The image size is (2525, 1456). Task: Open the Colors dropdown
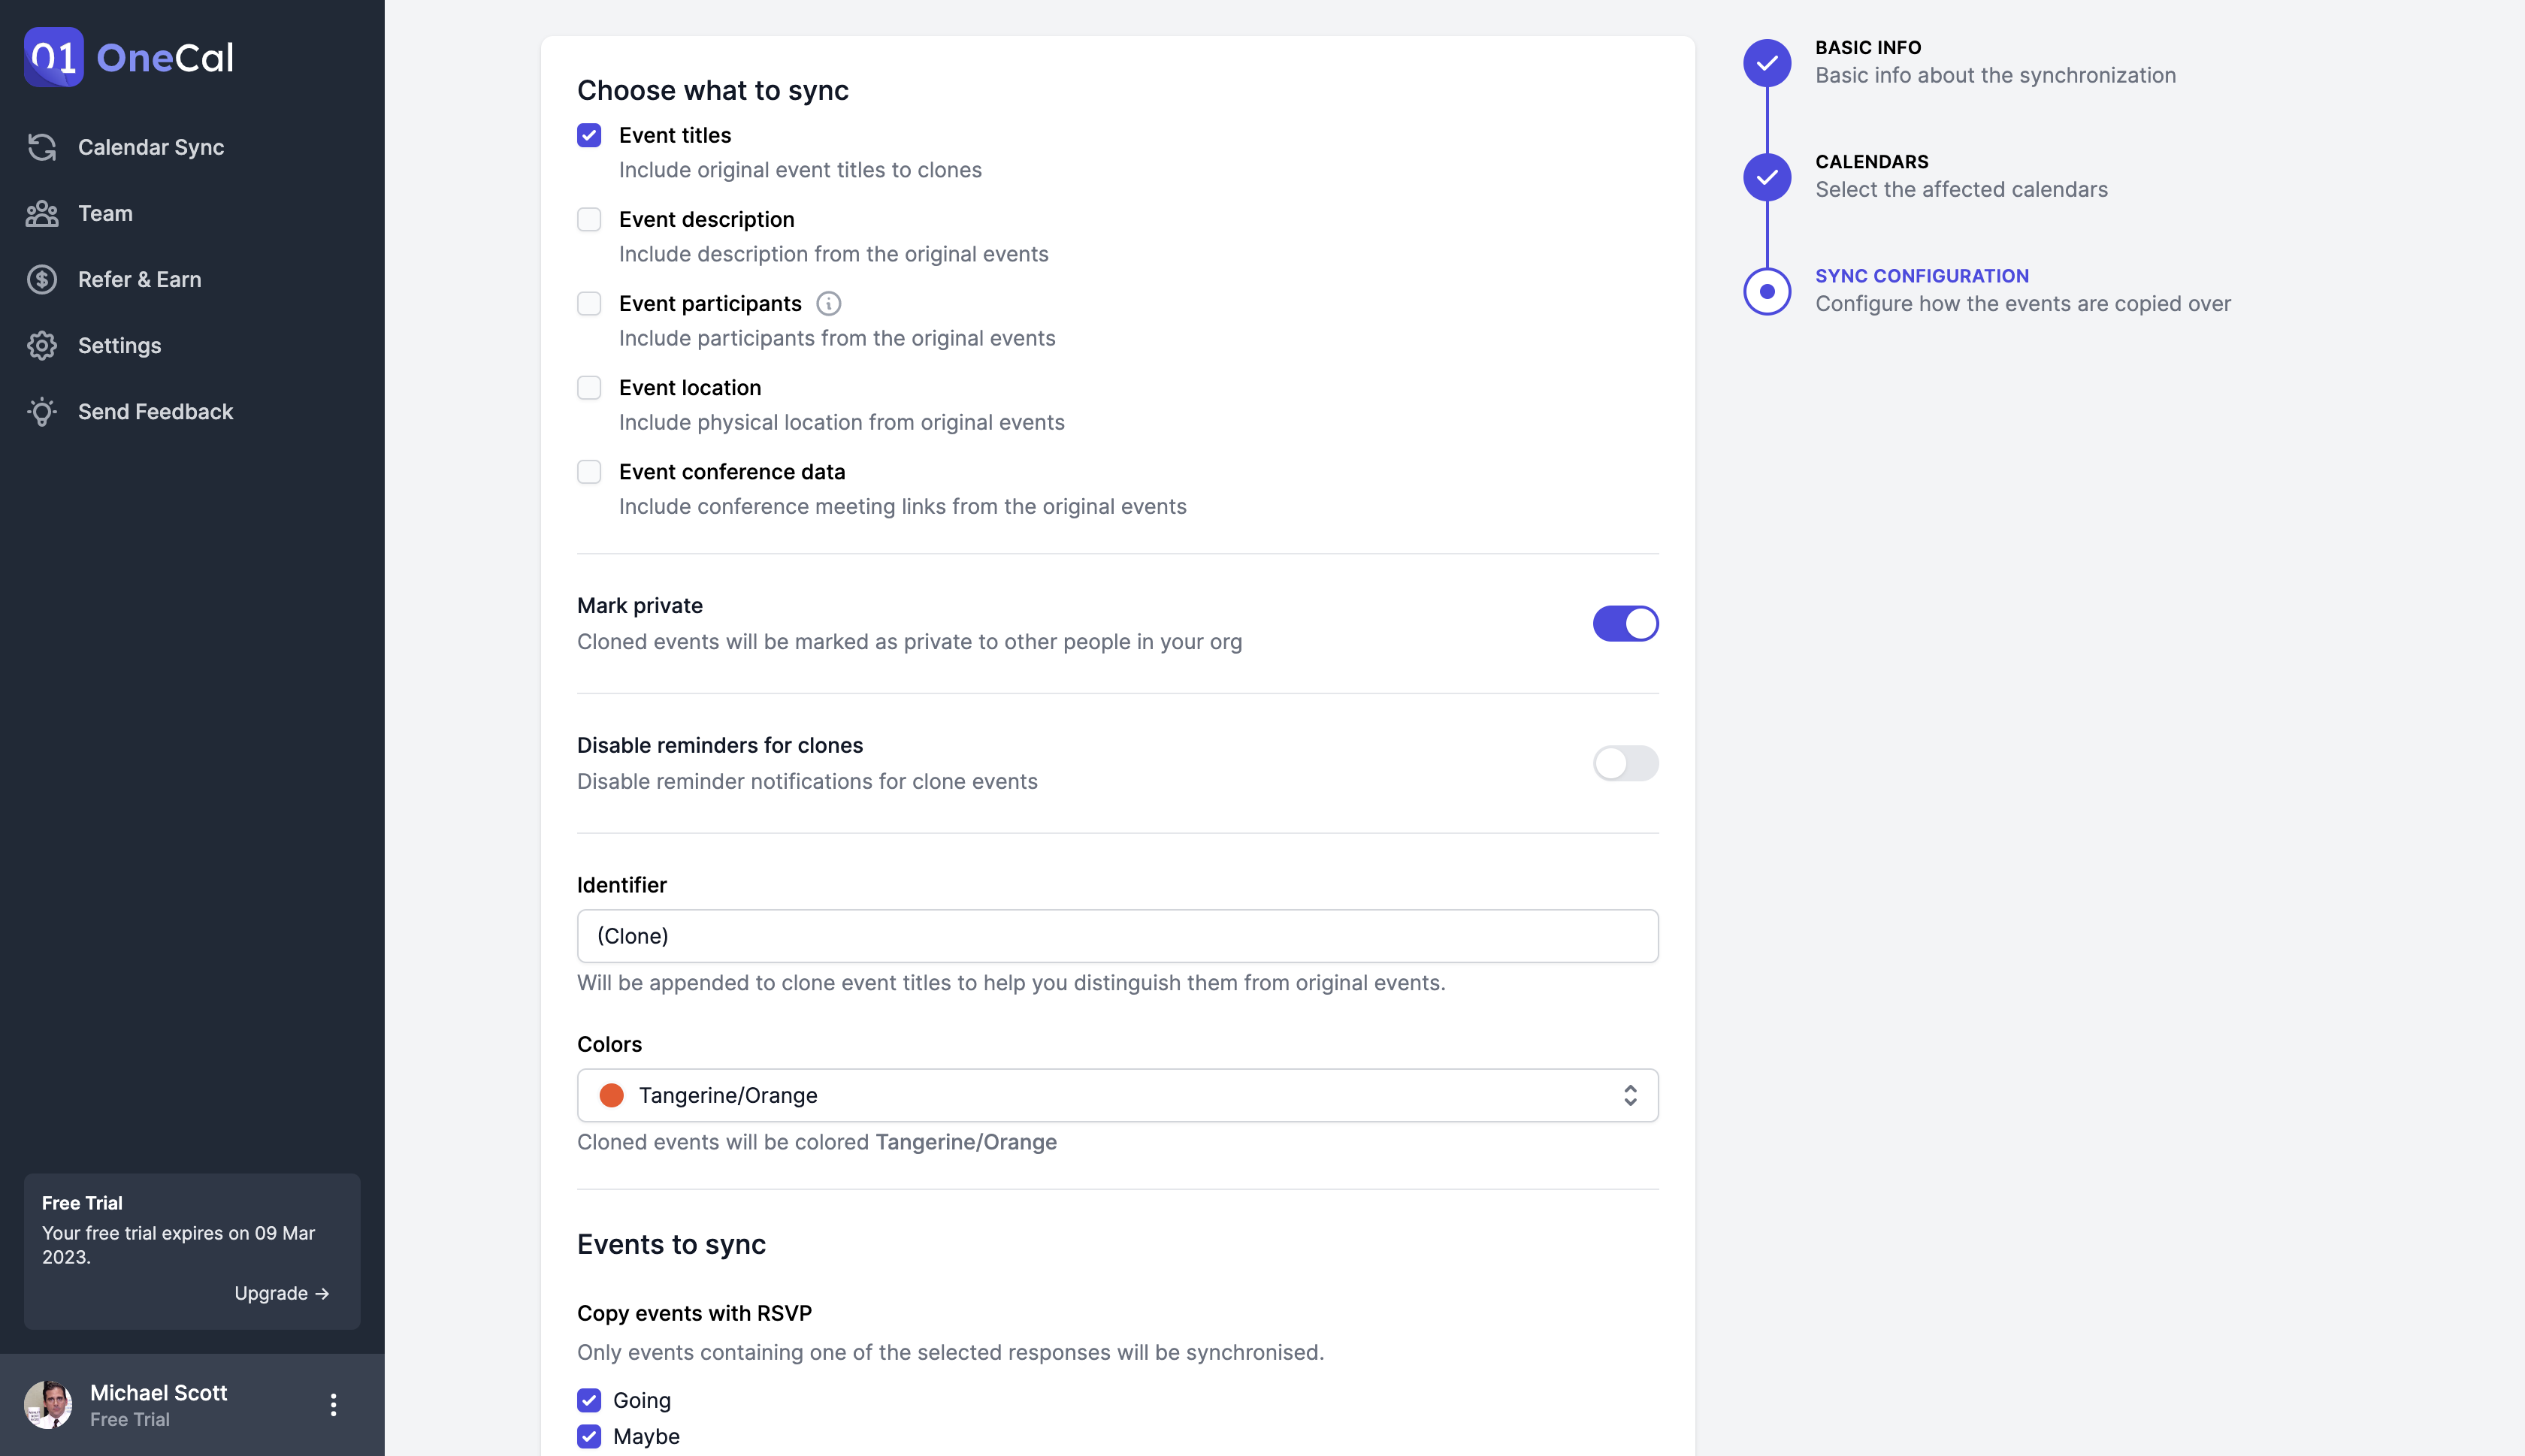tap(1117, 1095)
